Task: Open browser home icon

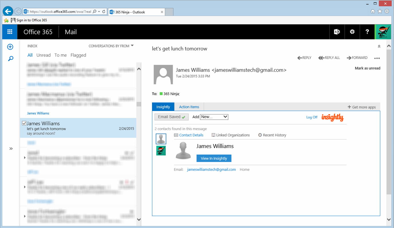Action: point(373,11)
